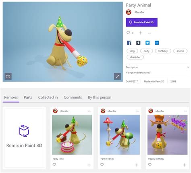
Task: Switch to the By this person tab
Action: coord(100,97)
